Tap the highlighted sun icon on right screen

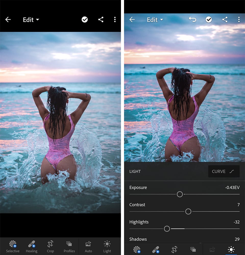pos(231,249)
